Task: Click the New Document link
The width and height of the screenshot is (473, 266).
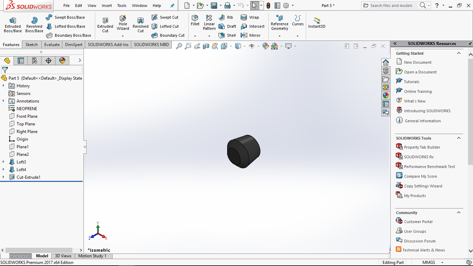Action: click(x=418, y=62)
